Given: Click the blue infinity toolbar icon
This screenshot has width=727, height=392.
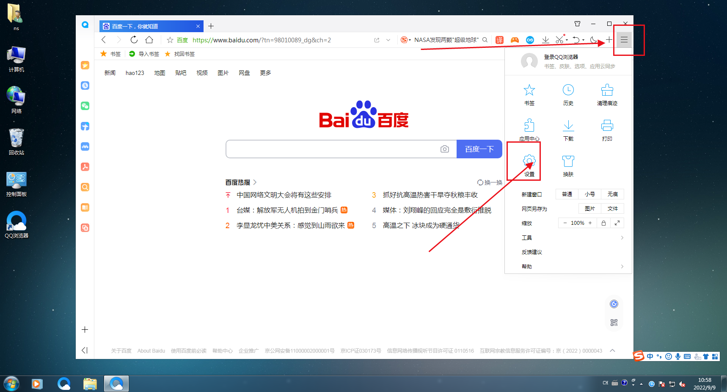Looking at the screenshot, I should pyautogui.click(x=530, y=40).
